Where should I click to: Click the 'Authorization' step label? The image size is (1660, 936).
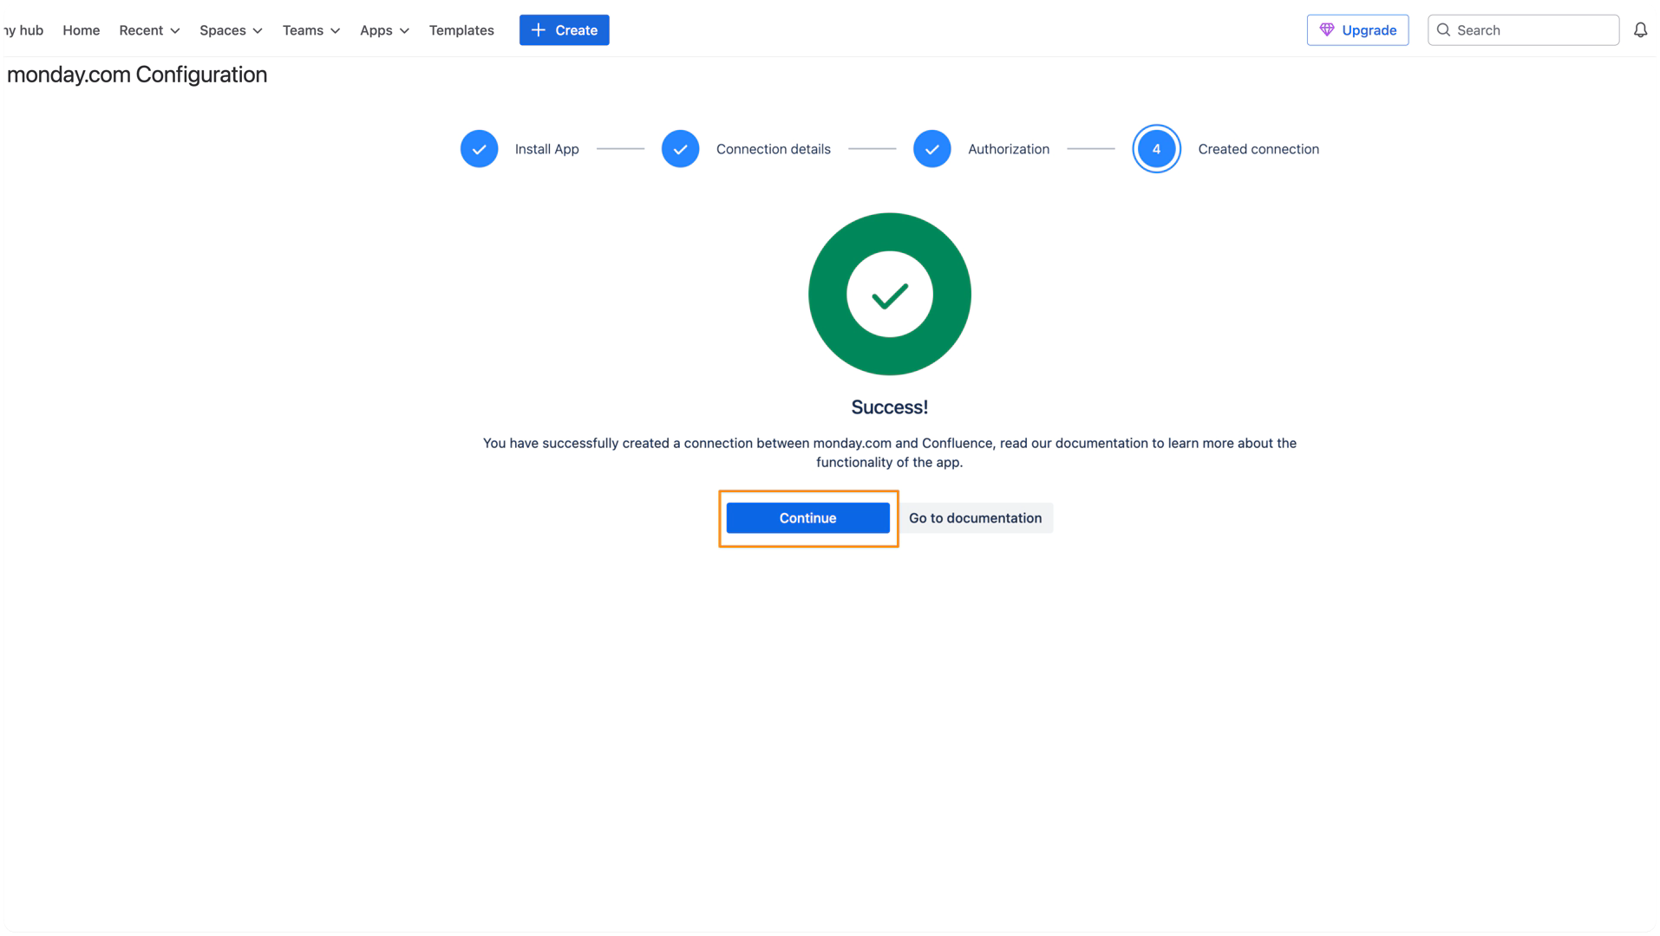pos(1008,149)
